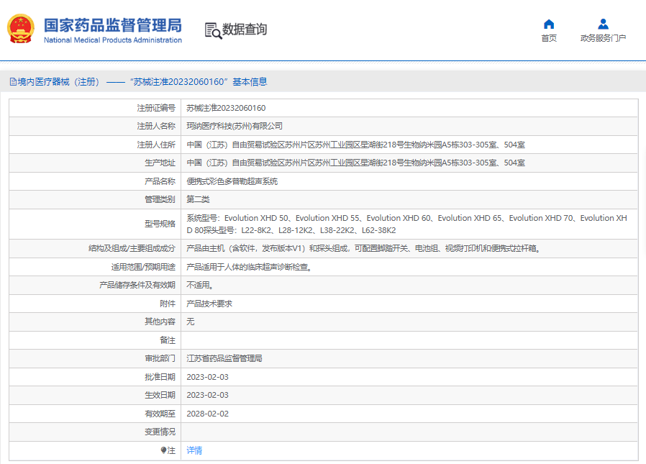Click 国家药品监督管理局 site title
Viewport: 646px width, 464px height.
(x=113, y=25)
